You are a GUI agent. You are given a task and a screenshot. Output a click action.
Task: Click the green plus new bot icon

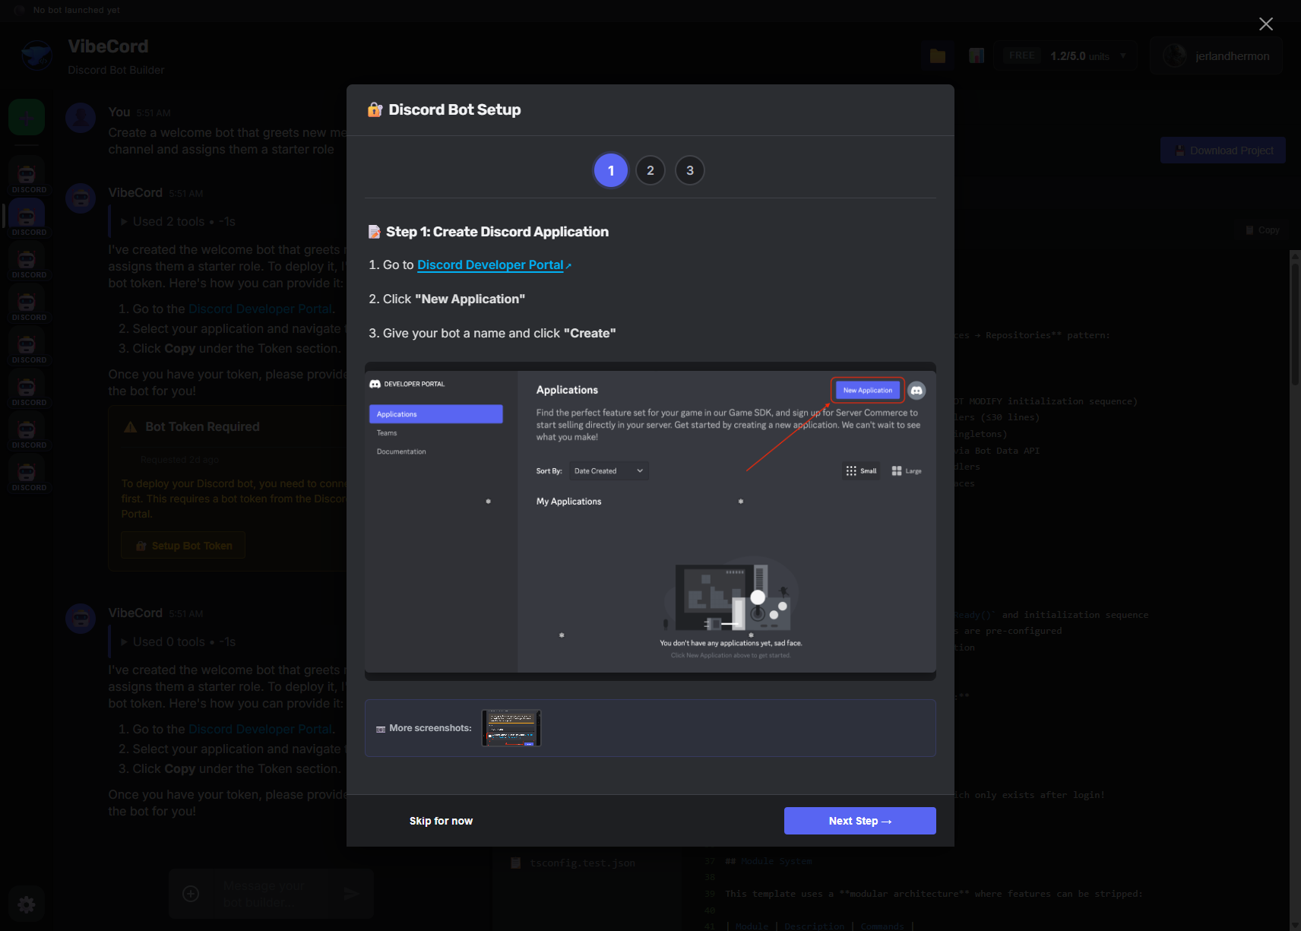tap(27, 118)
